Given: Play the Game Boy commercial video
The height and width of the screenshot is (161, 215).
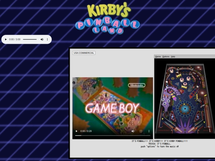Looking at the screenshot, I should coord(76,131).
